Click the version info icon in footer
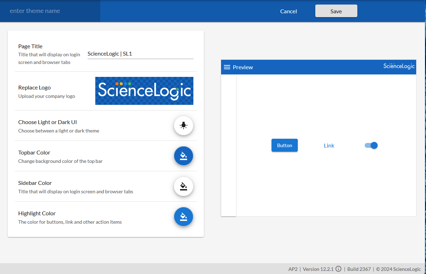 (x=338, y=269)
